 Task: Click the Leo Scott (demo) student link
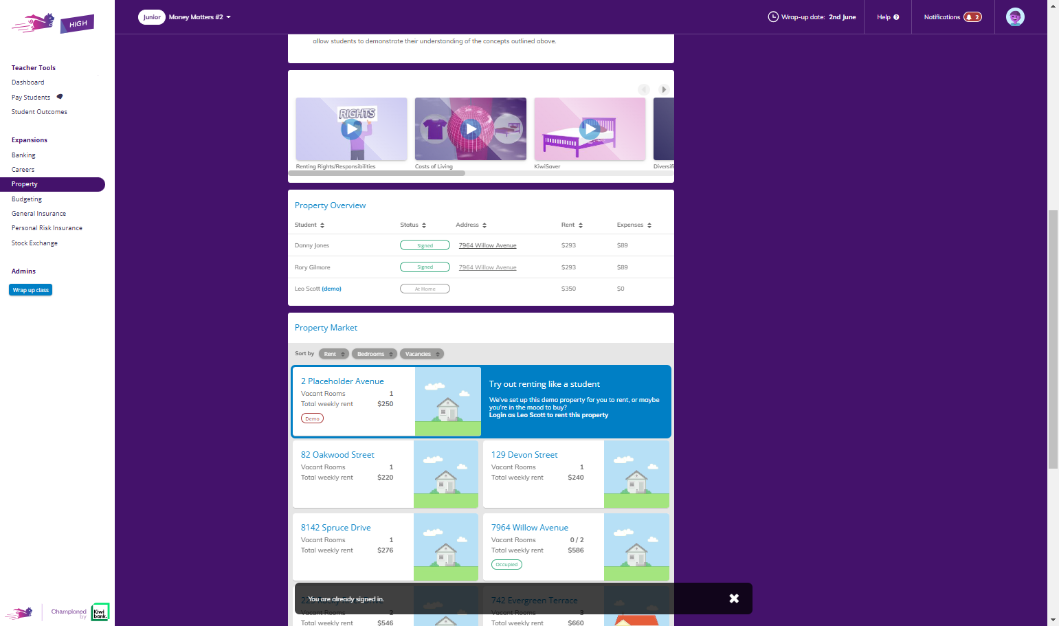coord(318,289)
